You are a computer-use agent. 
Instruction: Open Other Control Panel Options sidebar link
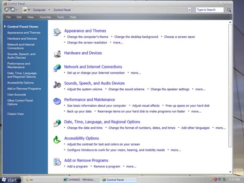click(20, 102)
